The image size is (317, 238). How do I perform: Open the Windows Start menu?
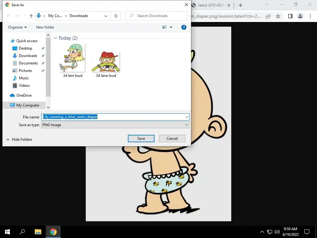7,232
